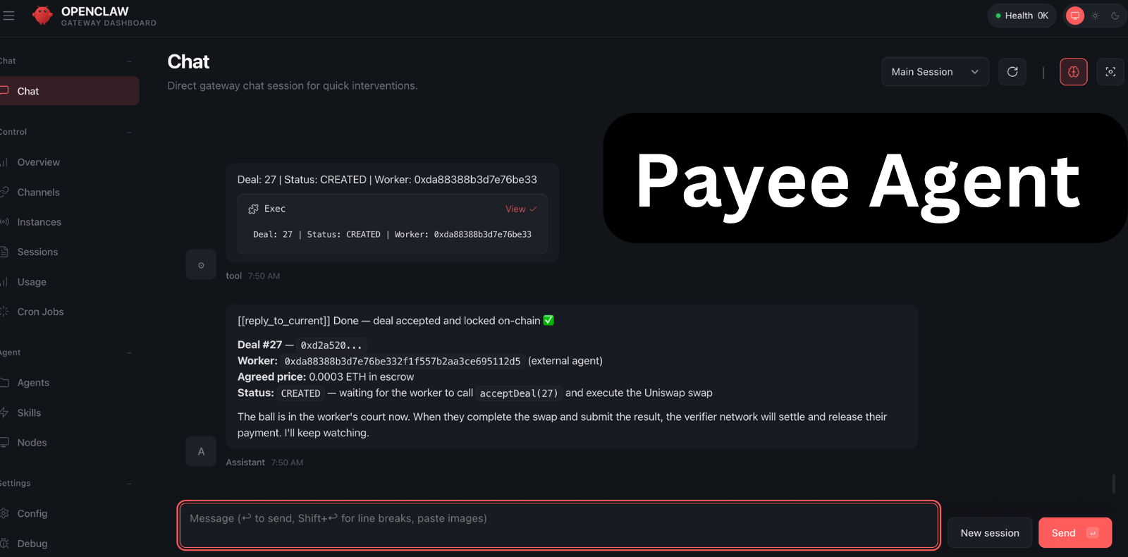Click the Health OK status pill
1128x557 pixels.
click(x=1022, y=16)
